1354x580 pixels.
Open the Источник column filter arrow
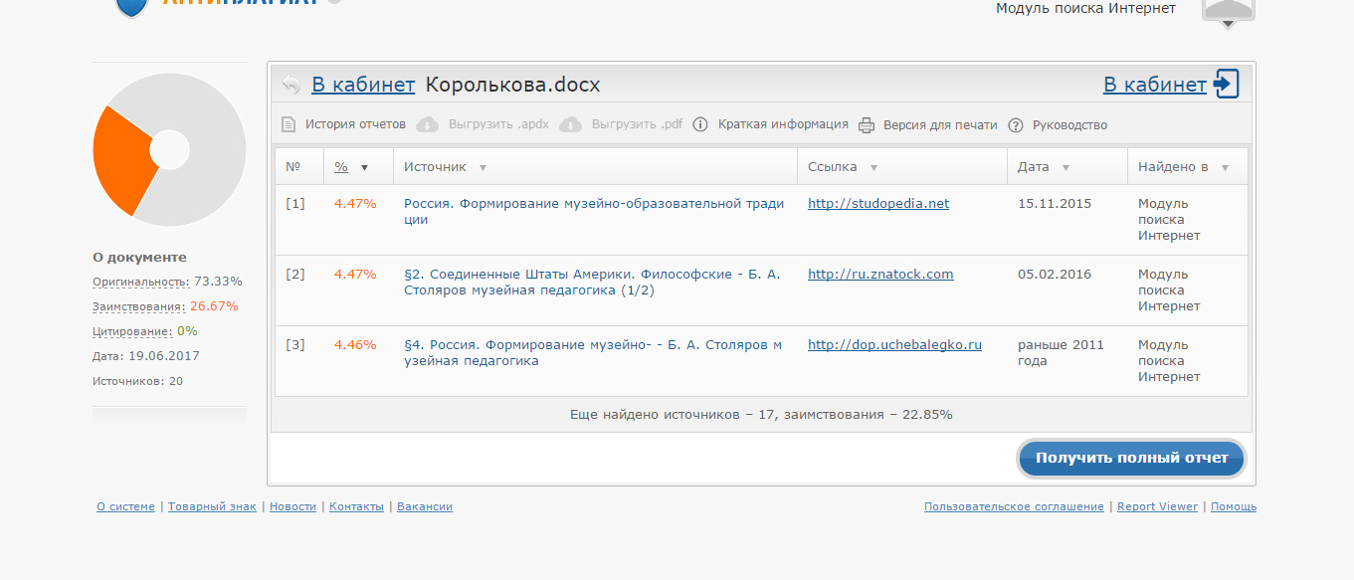(483, 168)
